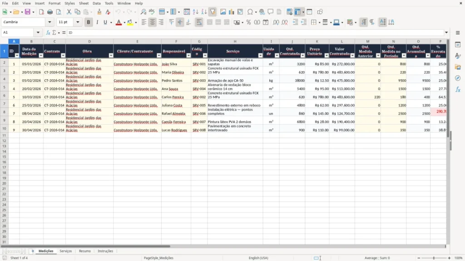
Task: Click the horizontal scrollbar thumb
Action: point(85,246)
